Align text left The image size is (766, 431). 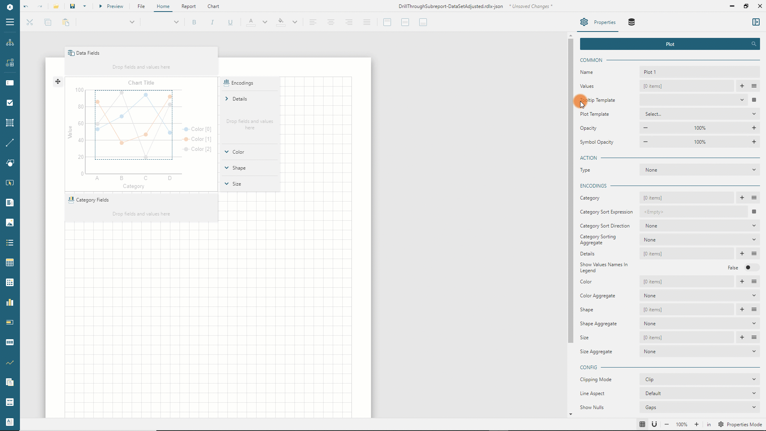tap(313, 22)
